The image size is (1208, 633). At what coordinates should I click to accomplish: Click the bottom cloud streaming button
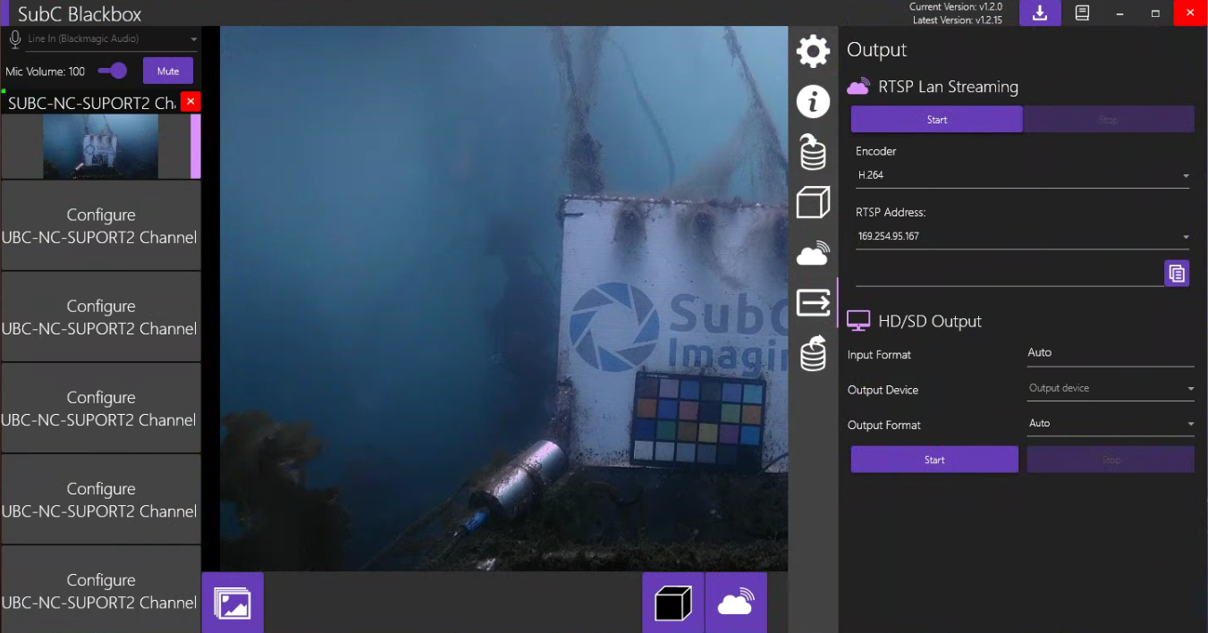click(x=736, y=603)
